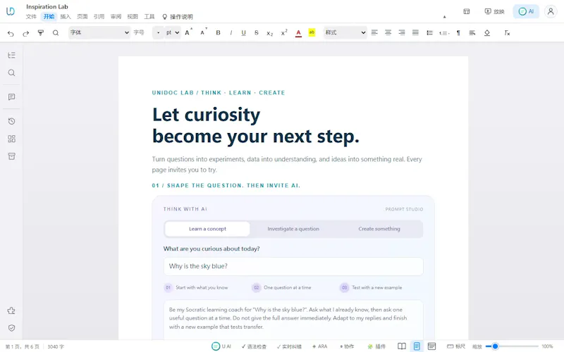The height and width of the screenshot is (352, 564).
Task: Toggle strikethrough formatting
Action: tap(257, 32)
